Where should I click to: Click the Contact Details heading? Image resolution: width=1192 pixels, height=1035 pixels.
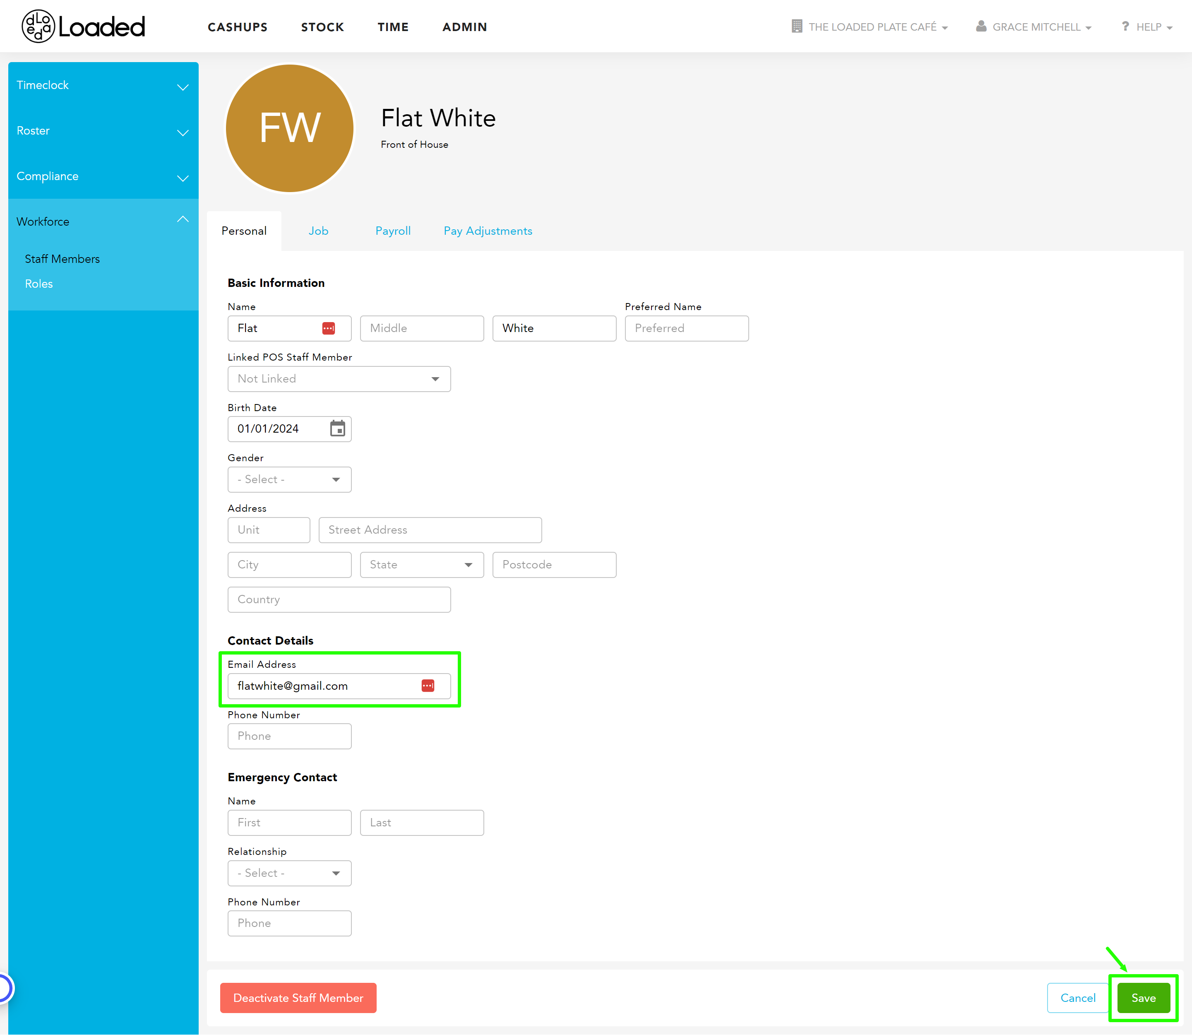click(270, 640)
